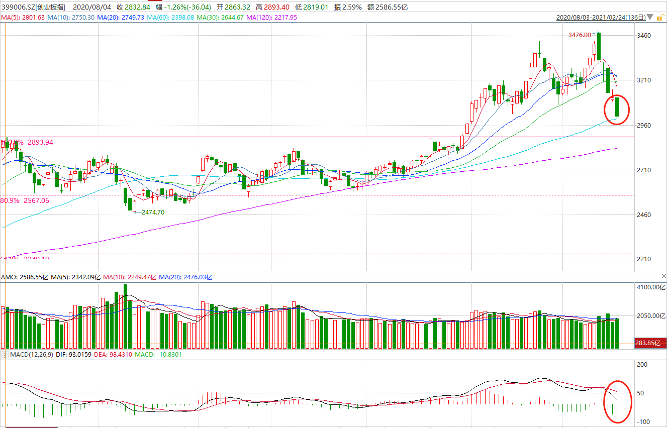Click the high price 高 2893.40

273,7
